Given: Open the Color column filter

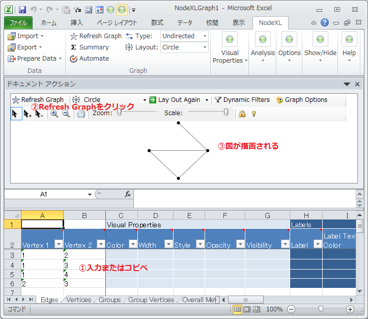Looking at the screenshot, I should 133,244.
